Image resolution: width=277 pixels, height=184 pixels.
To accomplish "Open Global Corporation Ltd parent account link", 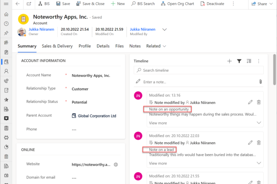I will [96, 115].
